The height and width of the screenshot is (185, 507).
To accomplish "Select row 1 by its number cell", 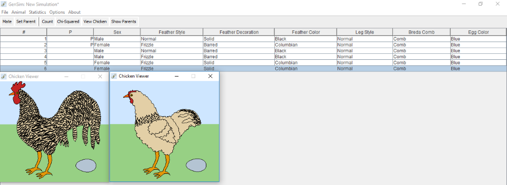I will pos(24,39).
